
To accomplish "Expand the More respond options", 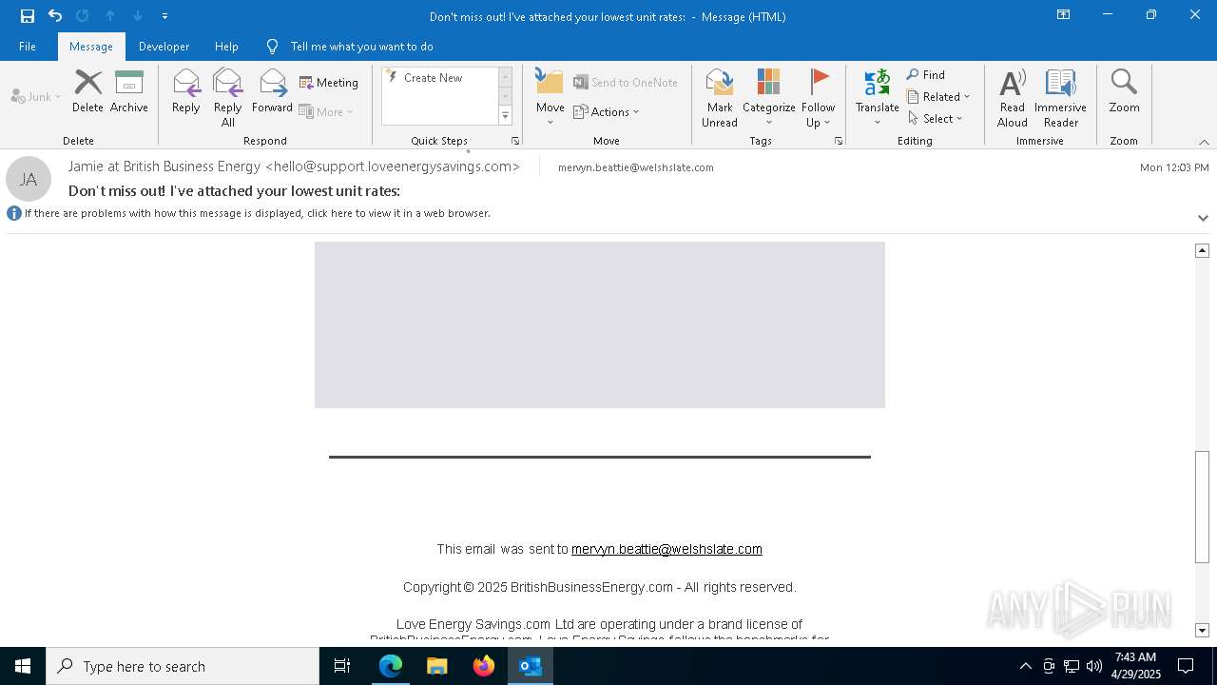I will coord(326,111).
